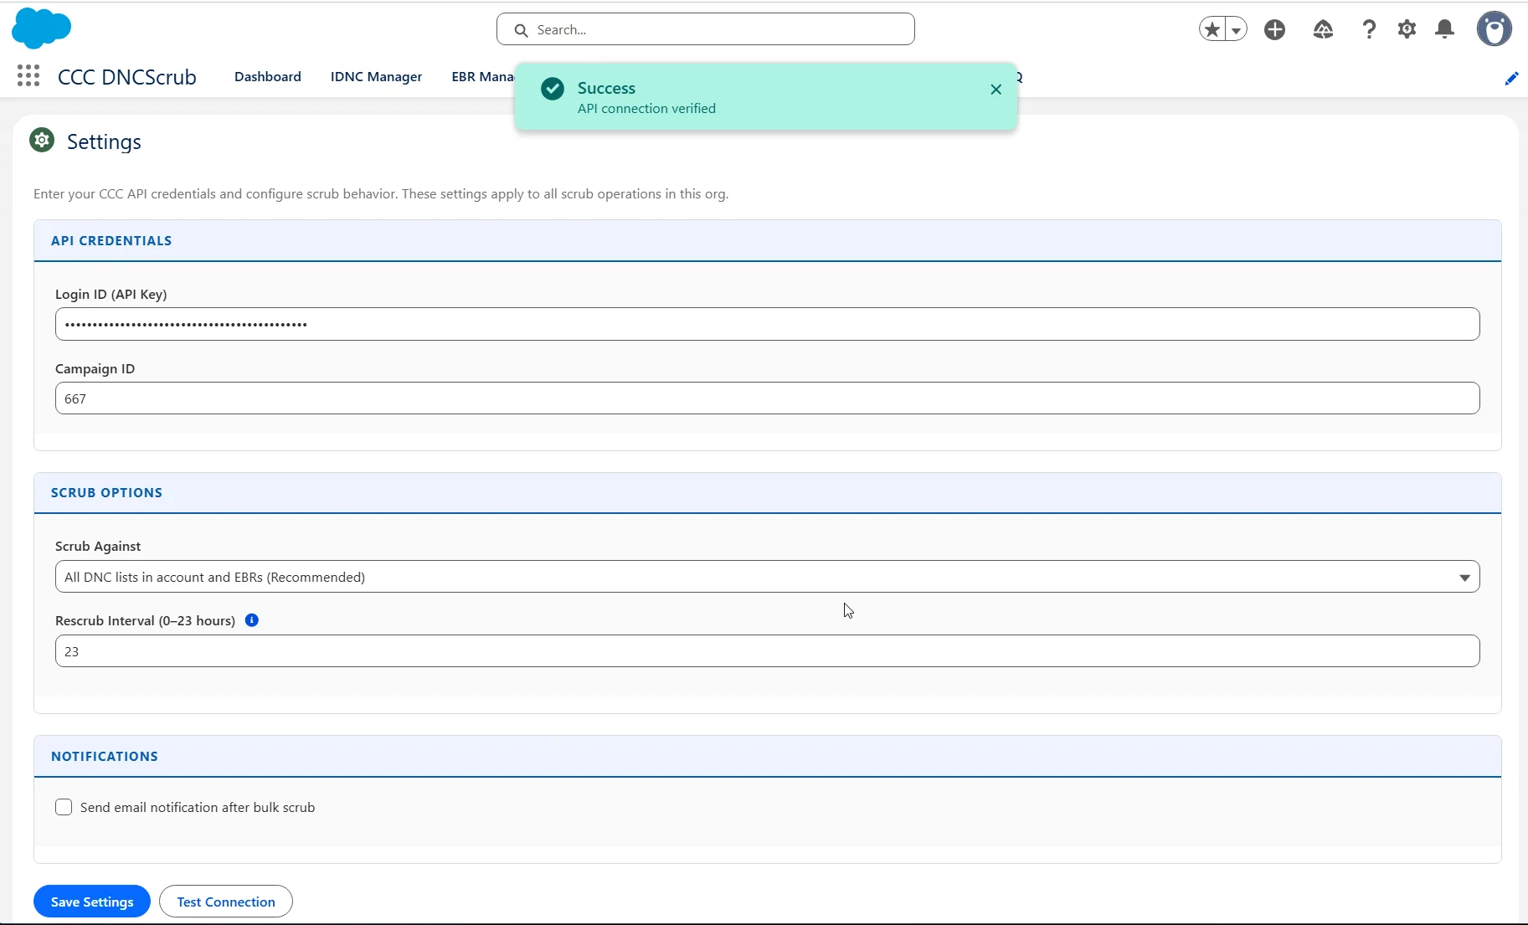Open the IDNC Manager tab
The width and height of the screenshot is (1528, 925).
pos(376,76)
